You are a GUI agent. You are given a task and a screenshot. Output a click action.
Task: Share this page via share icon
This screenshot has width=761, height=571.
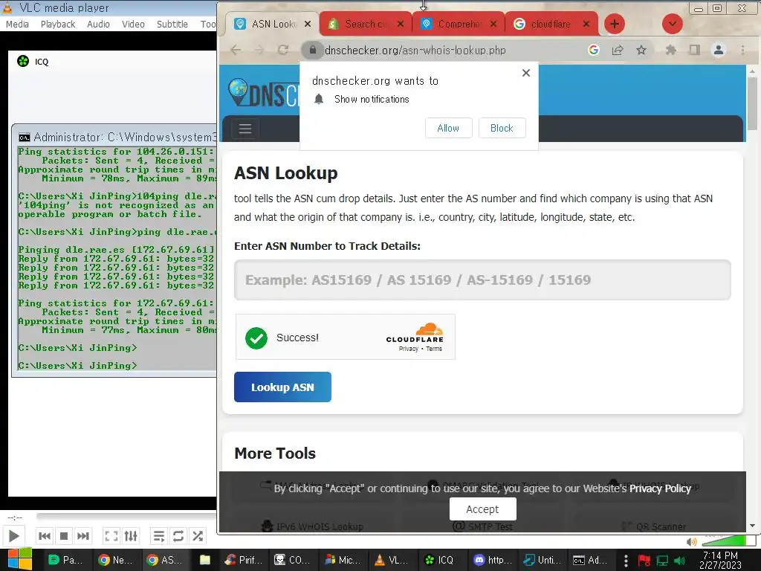pyautogui.click(x=618, y=50)
